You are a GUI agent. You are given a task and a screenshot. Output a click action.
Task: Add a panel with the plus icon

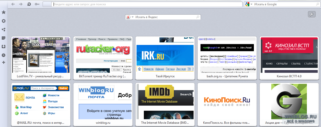click(x=4, y=62)
